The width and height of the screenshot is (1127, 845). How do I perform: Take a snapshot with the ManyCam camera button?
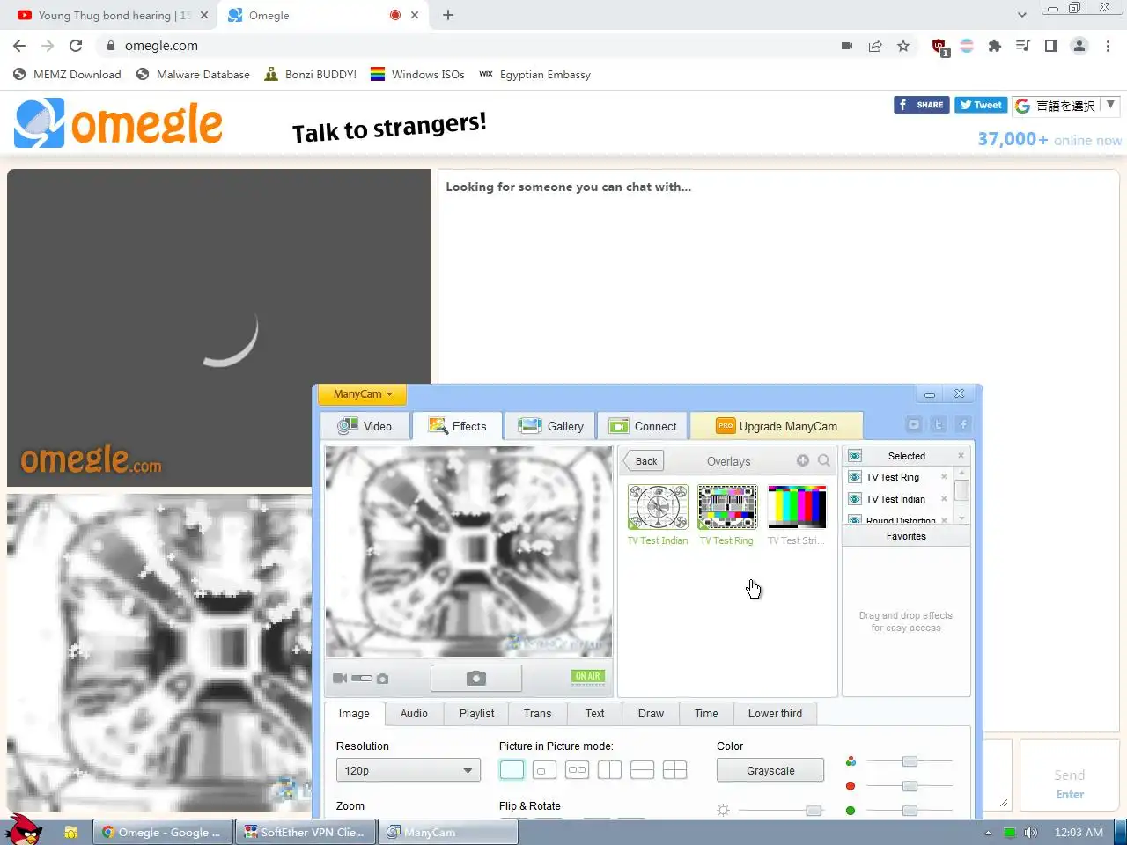point(476,678)
